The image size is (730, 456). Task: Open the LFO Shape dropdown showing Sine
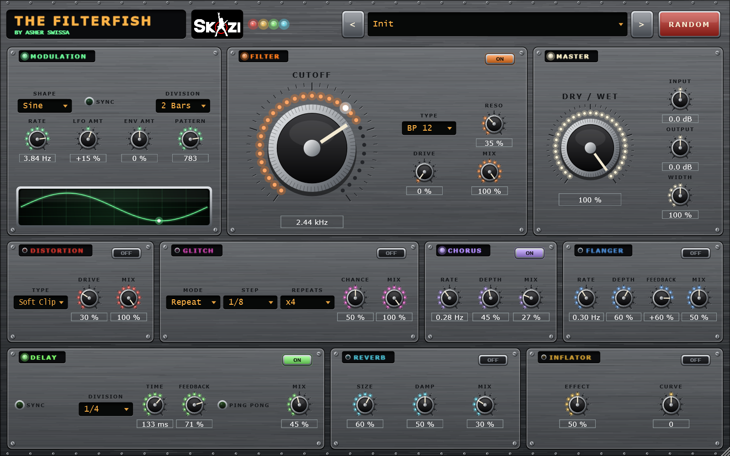(45, 106)
